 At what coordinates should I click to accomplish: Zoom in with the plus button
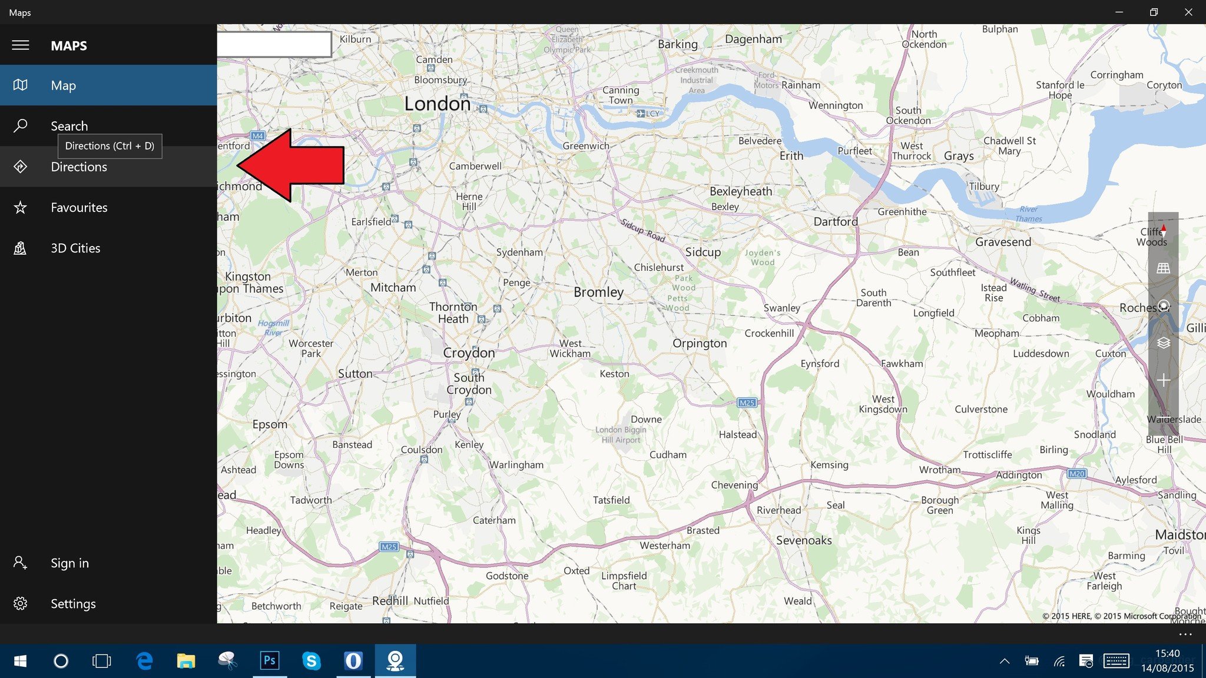click(x=1163, y=381)
